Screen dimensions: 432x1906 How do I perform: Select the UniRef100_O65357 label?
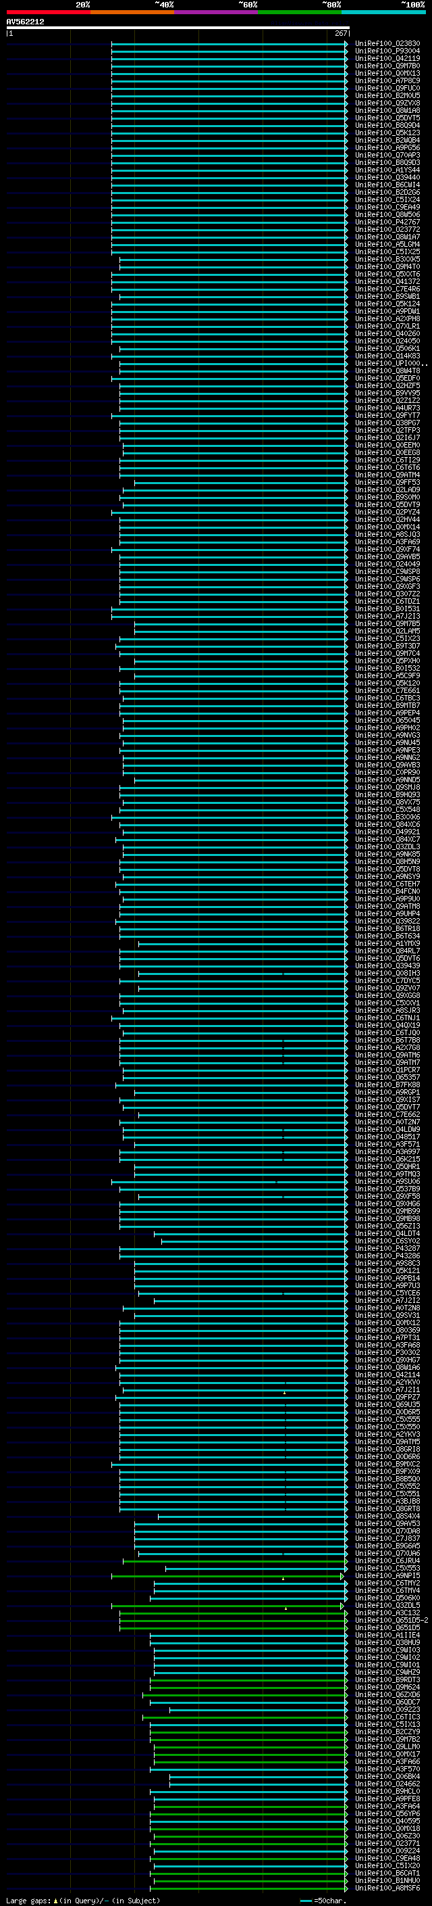(x=387, y=1078)
